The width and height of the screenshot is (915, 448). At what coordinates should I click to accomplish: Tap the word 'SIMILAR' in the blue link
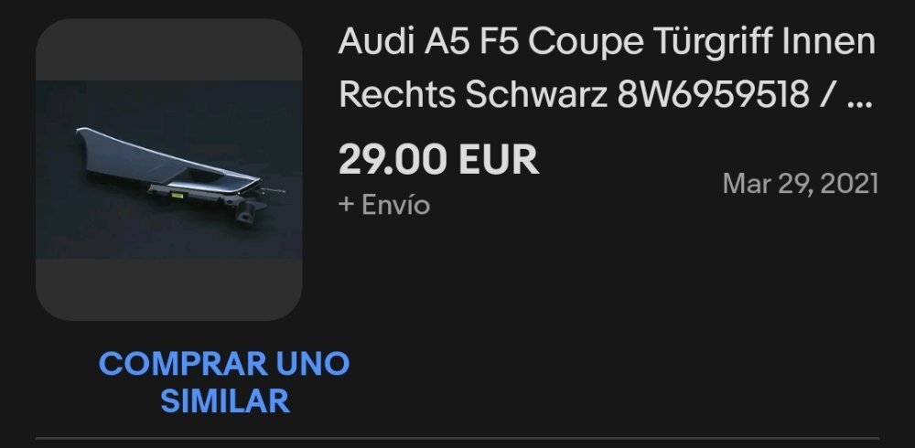coord(225,400)
